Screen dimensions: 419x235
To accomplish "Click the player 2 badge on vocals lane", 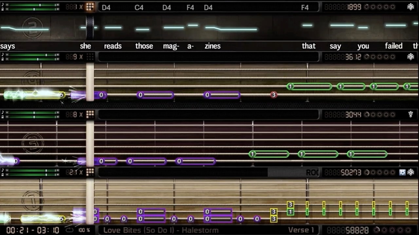I will click(32, 28).
